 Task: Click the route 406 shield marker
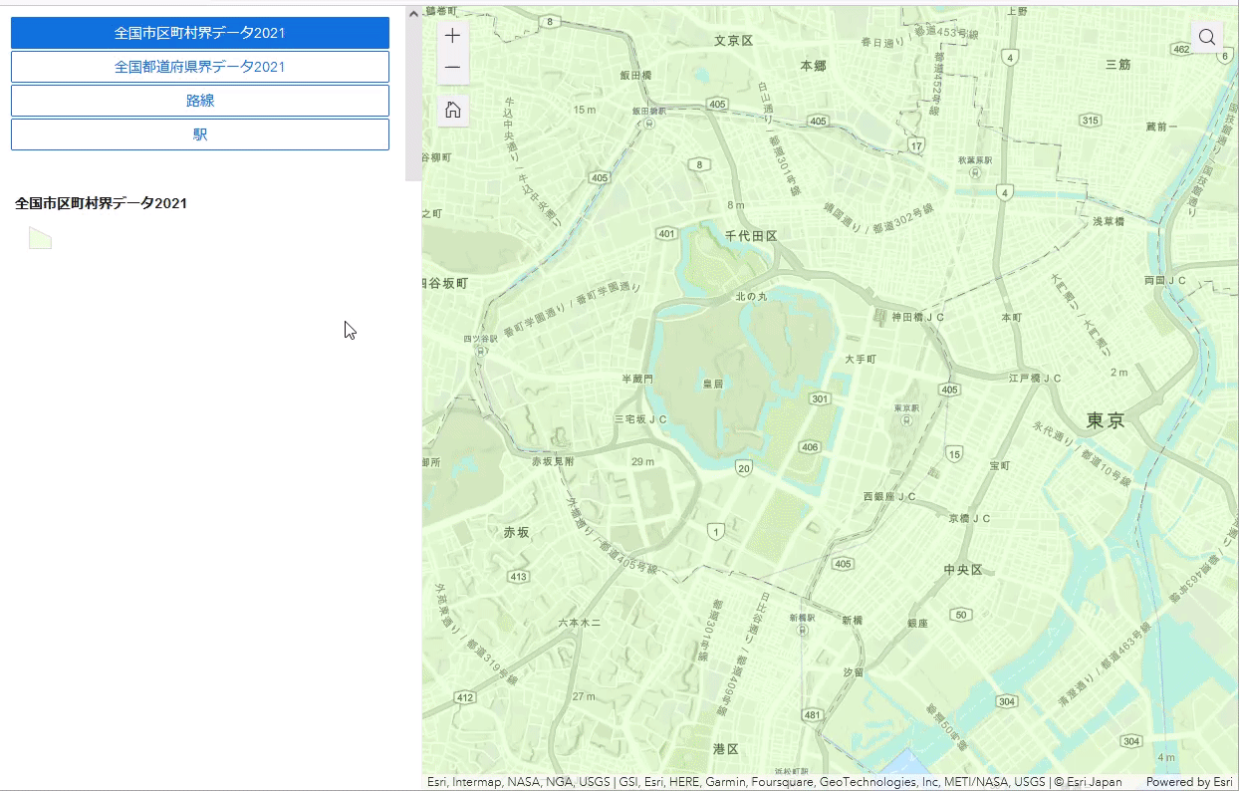click(x=810, y=447)
